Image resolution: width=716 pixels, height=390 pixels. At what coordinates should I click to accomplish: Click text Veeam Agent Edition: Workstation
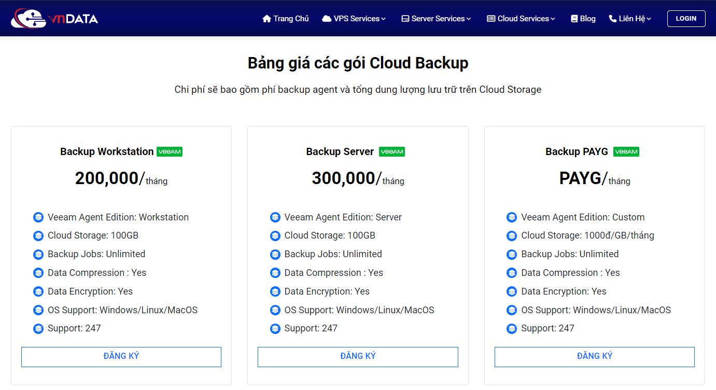pos(118,217)
